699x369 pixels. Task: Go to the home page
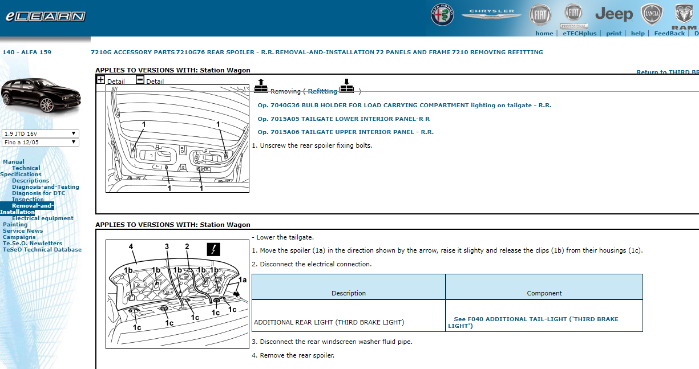pyautogui.click(x=544, y=33)
